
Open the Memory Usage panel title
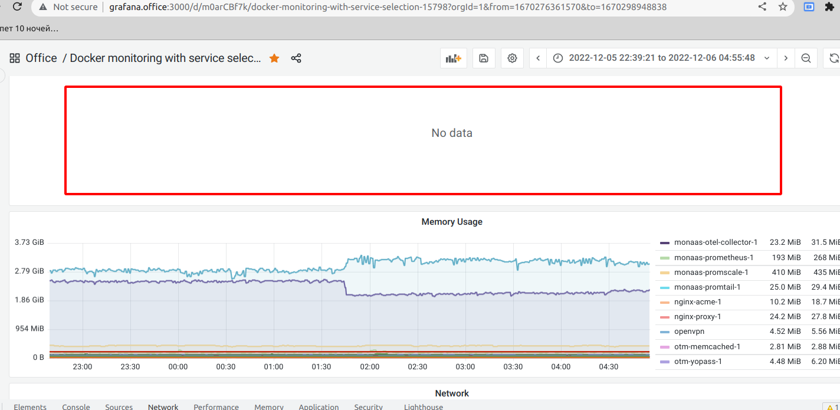click(x=452, y=221)
